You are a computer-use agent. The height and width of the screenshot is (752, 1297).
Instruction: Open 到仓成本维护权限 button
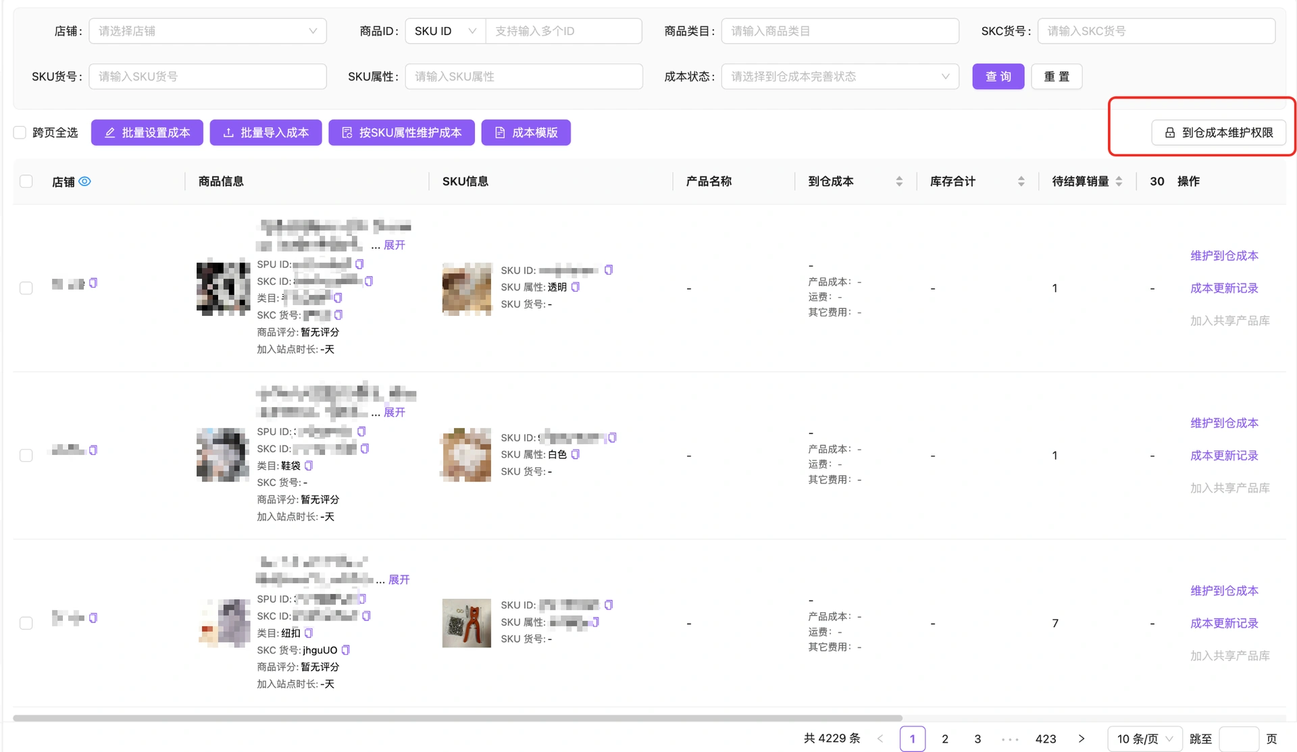pyautogui.click(x=1218, y=132)
